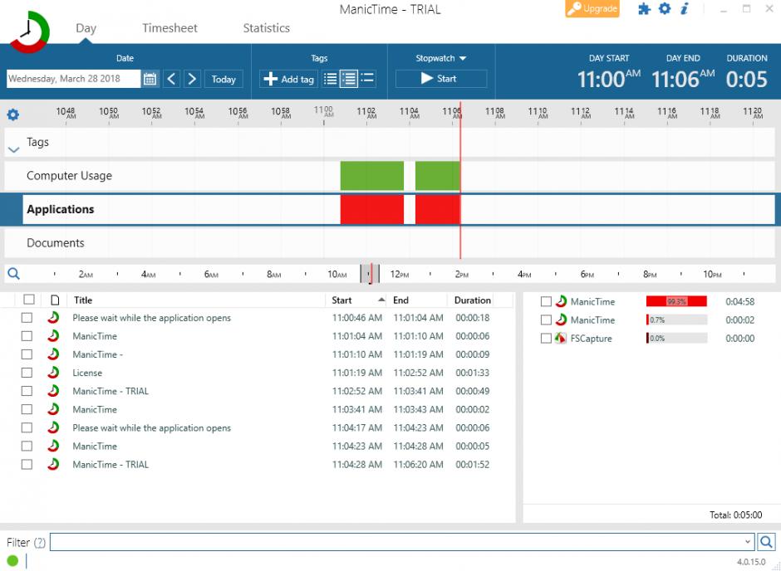This screenshot has height=571, width=781.
Task: Sort by the Title column header
Action: [x=83, y=300]
